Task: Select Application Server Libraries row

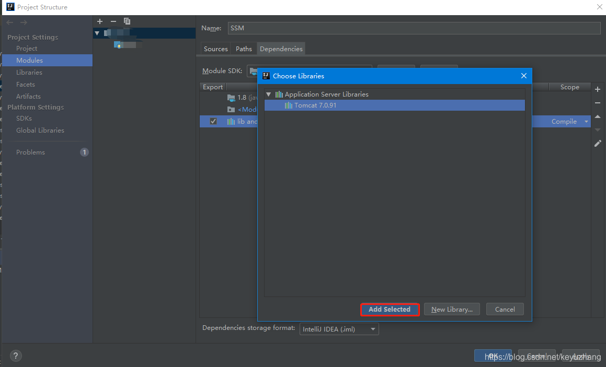Action: point(395,94)
